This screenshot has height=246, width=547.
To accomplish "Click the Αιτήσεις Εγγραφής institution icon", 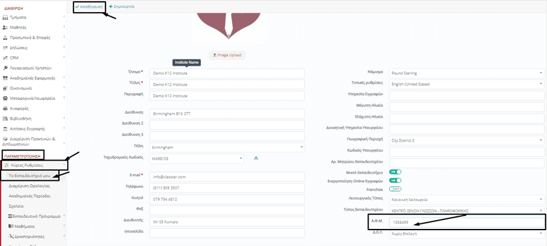I will coord(5,129).
